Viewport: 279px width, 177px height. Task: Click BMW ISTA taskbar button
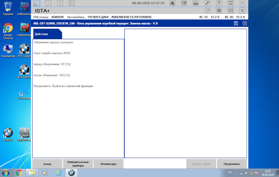tap(71, 173)
